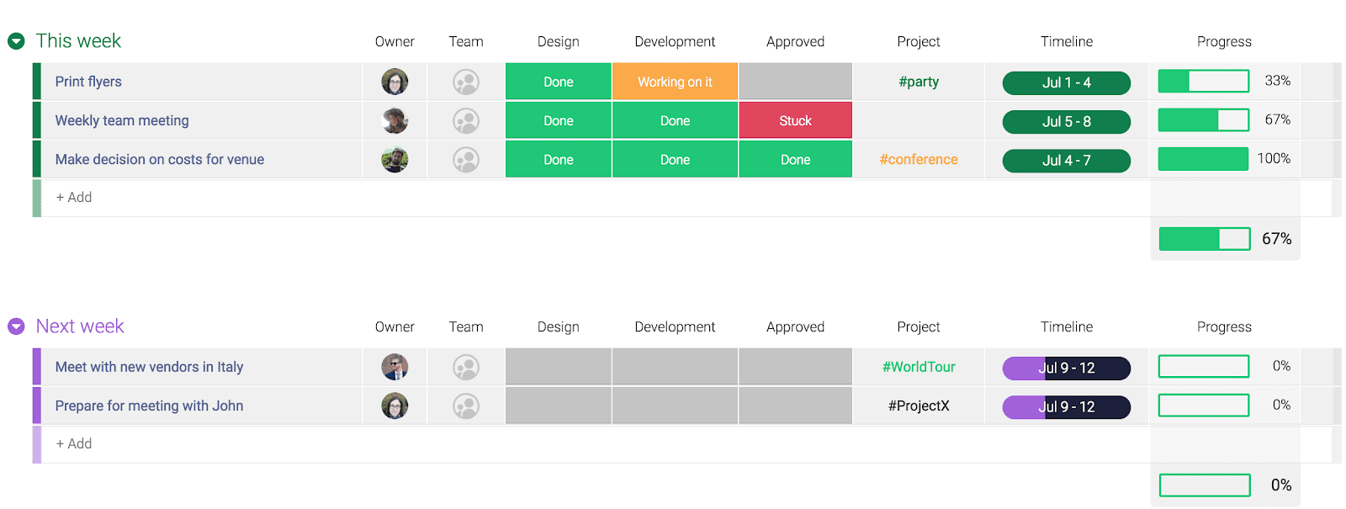Image resolution: width=1346 pixels, height=509 pixels.
Task: Click owner avatar for Print flyers
Action: click(x=395, y=82)
